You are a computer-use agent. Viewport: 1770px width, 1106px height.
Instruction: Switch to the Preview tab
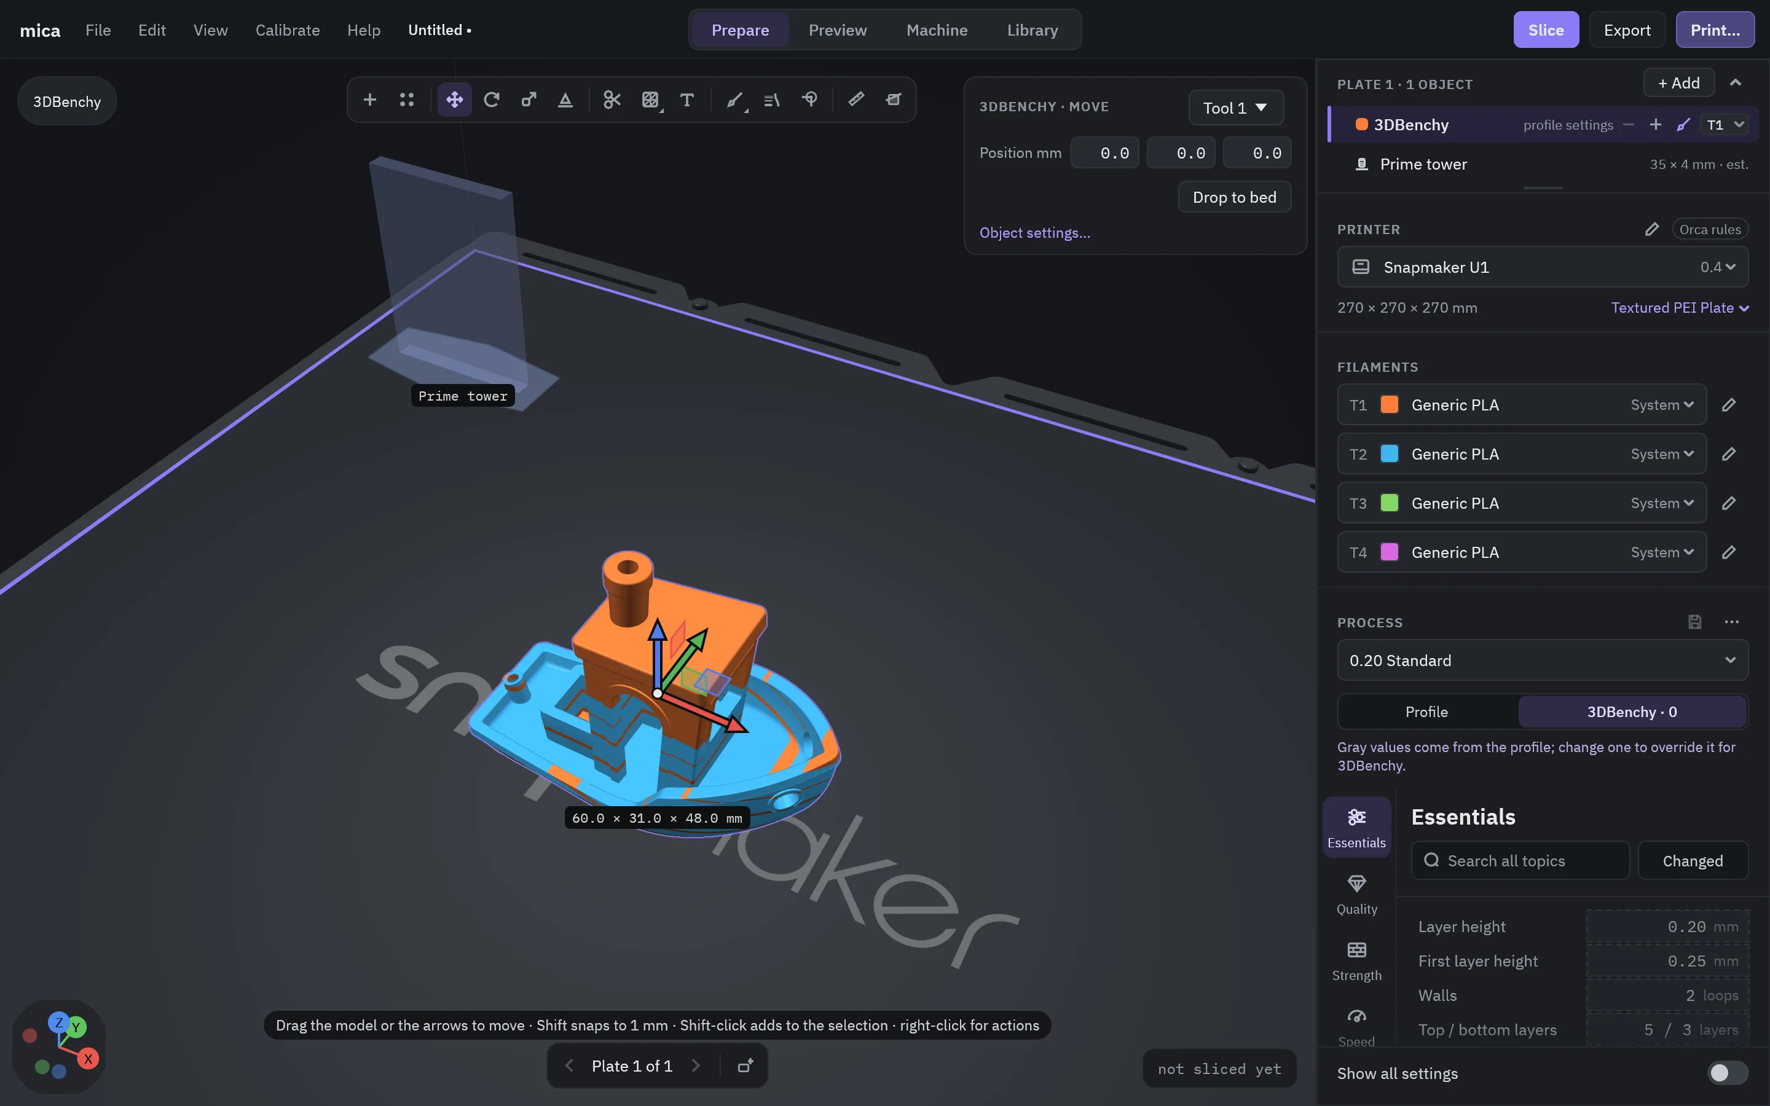[x=838, y=30]
